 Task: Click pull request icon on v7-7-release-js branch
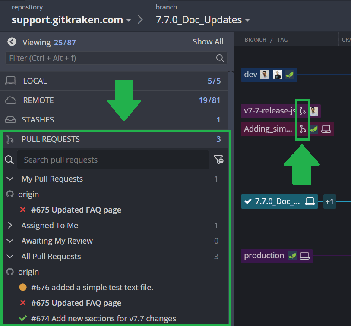303,111
